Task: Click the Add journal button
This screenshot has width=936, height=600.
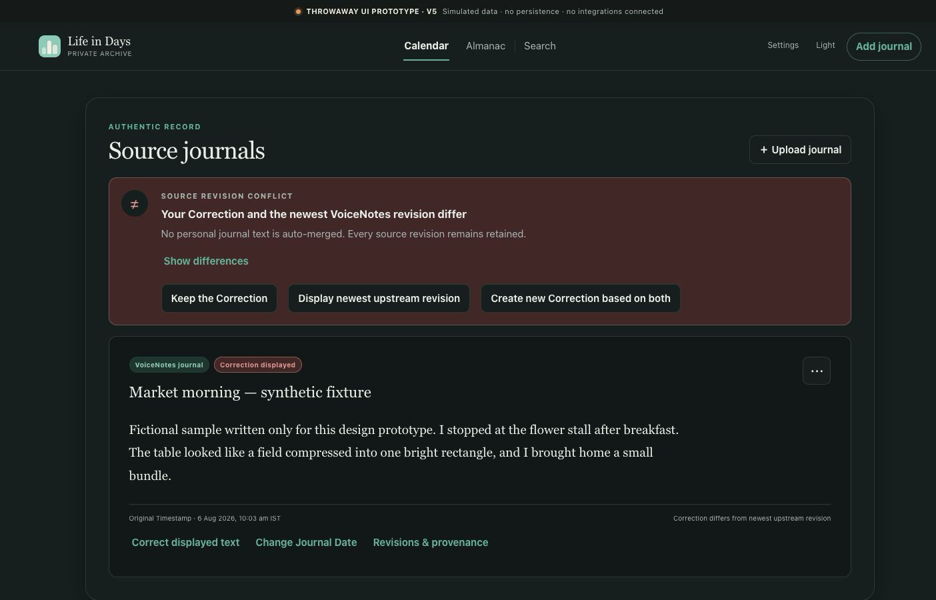Action: (x=884, y=47)
